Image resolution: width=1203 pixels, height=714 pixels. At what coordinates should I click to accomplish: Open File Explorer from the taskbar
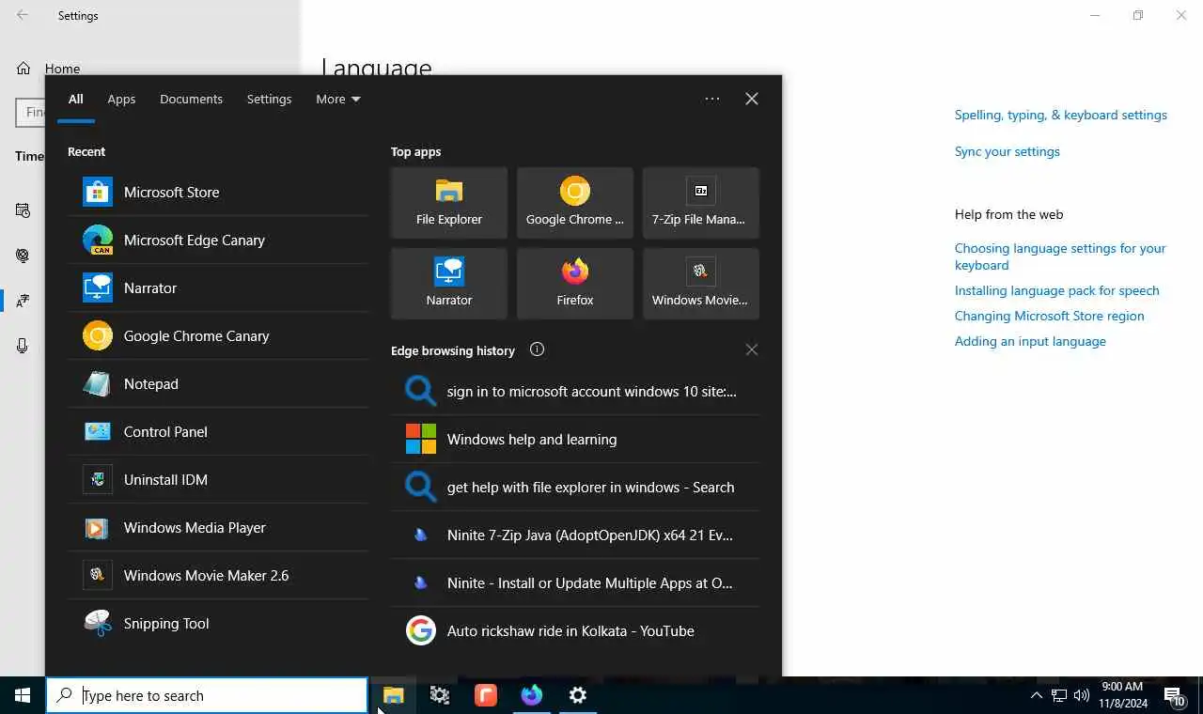pyautogui.click(x=393, y=695)
